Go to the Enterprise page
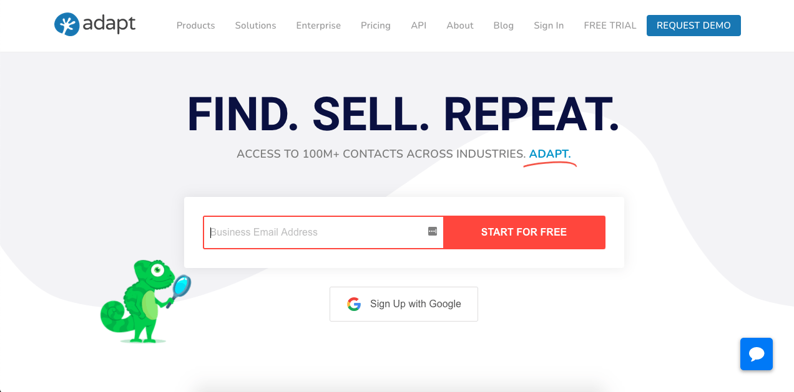The height and width of the screenshot is (392, 794). tap(318, 26)
